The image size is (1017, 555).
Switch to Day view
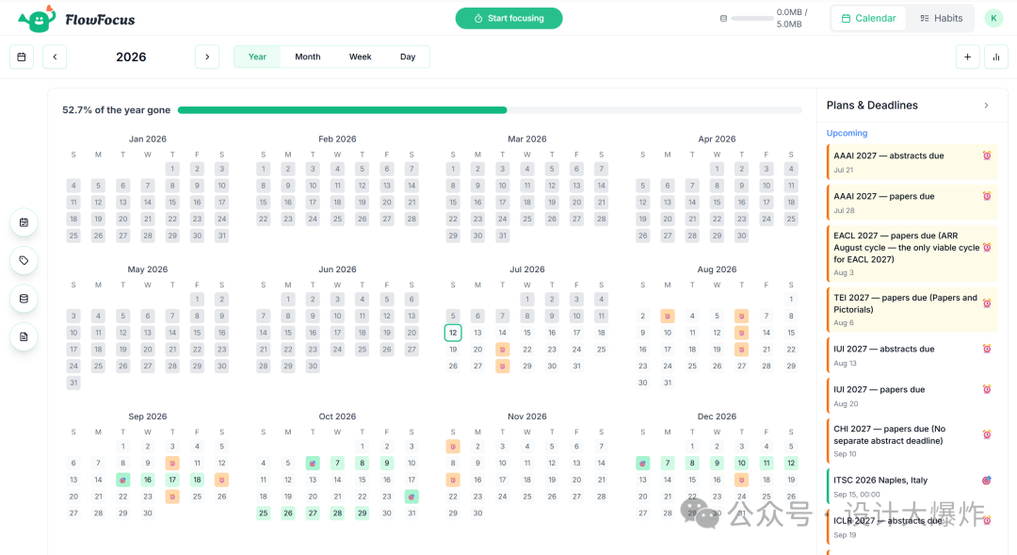[x=408, y=57]
